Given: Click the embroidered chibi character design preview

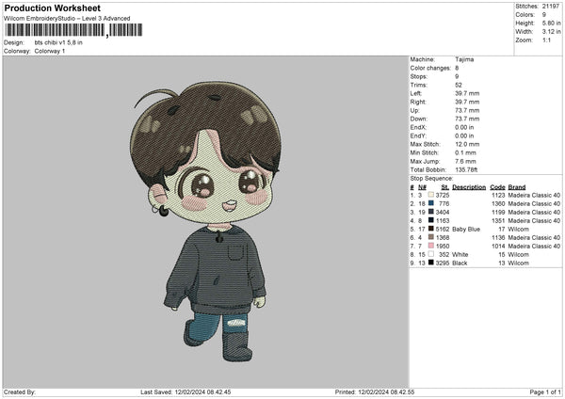Looking at the screenshot, I should point(205,221).
